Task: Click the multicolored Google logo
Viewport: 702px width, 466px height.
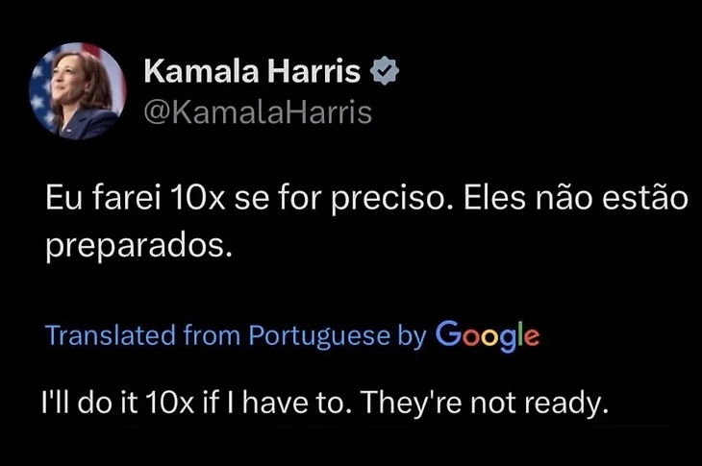Action: pos(488,336)
